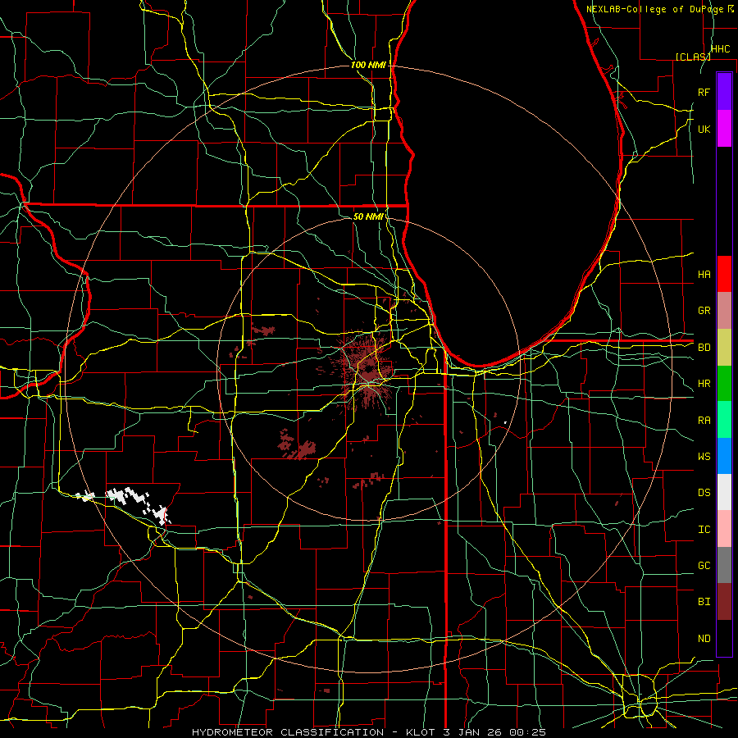Select the light pink IC legend swatch
This screenshot has height=738, width=738.
(724, 529)
